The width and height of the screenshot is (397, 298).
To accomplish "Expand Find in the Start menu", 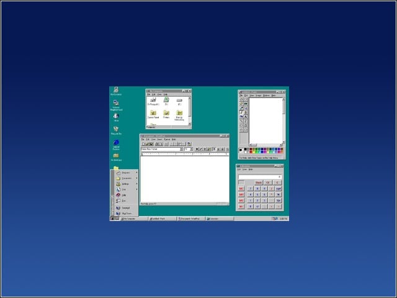I will point(126,189).
